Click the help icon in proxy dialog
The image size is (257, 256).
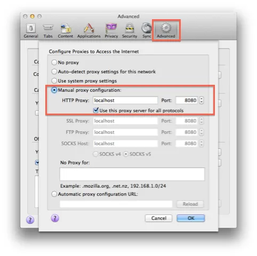[x=55, y=218]
